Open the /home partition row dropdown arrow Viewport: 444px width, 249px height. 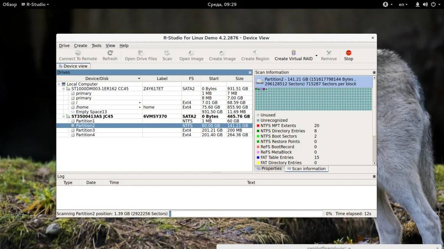(x=140, y=107)
